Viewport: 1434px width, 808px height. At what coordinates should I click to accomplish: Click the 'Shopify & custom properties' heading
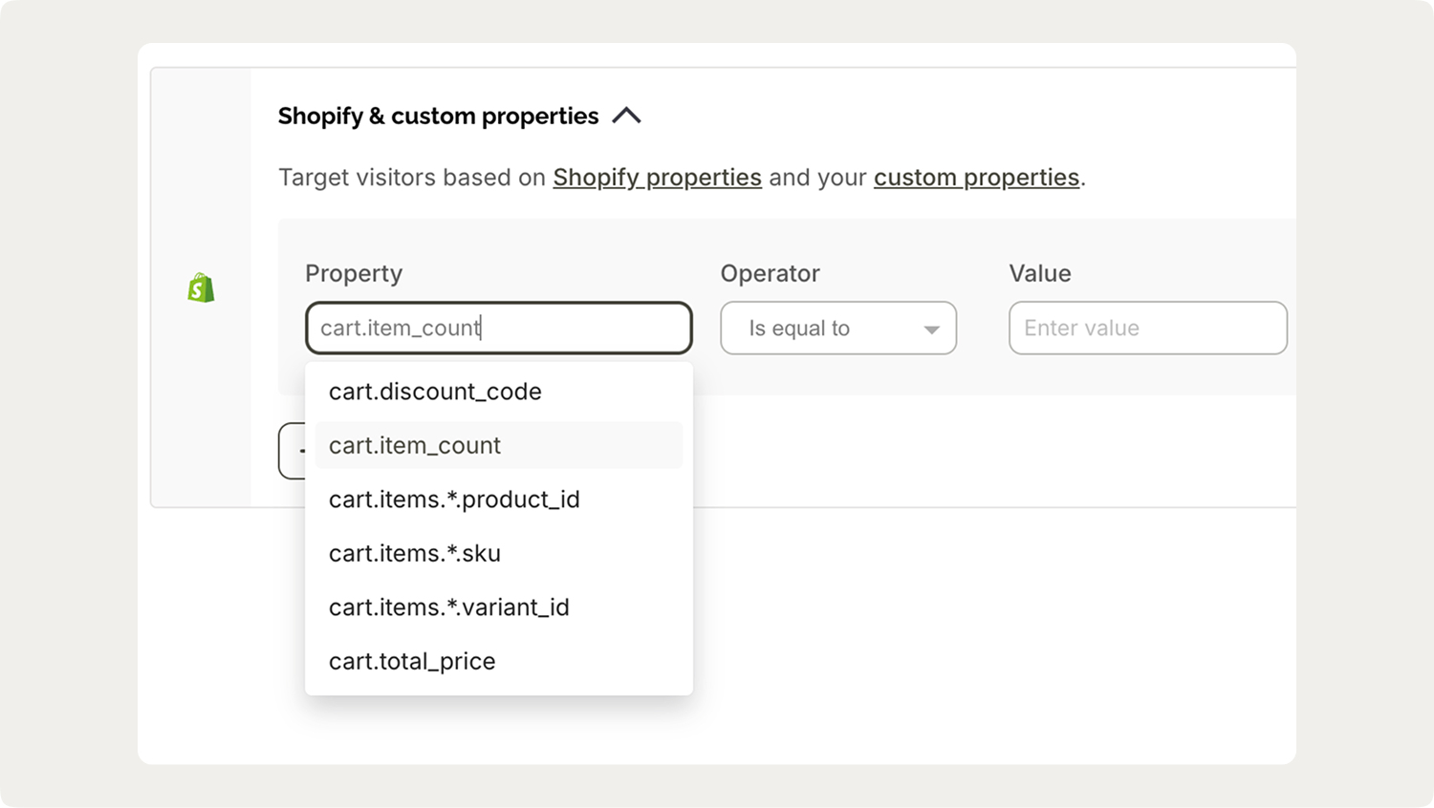click(x=438, y=116)
